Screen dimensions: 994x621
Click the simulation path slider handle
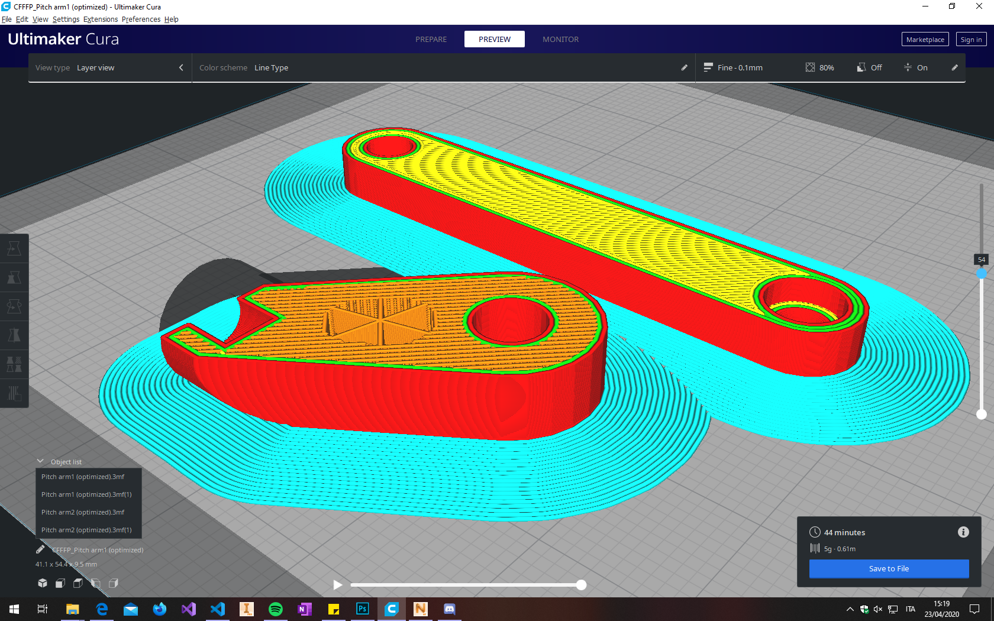coord(582,585)
